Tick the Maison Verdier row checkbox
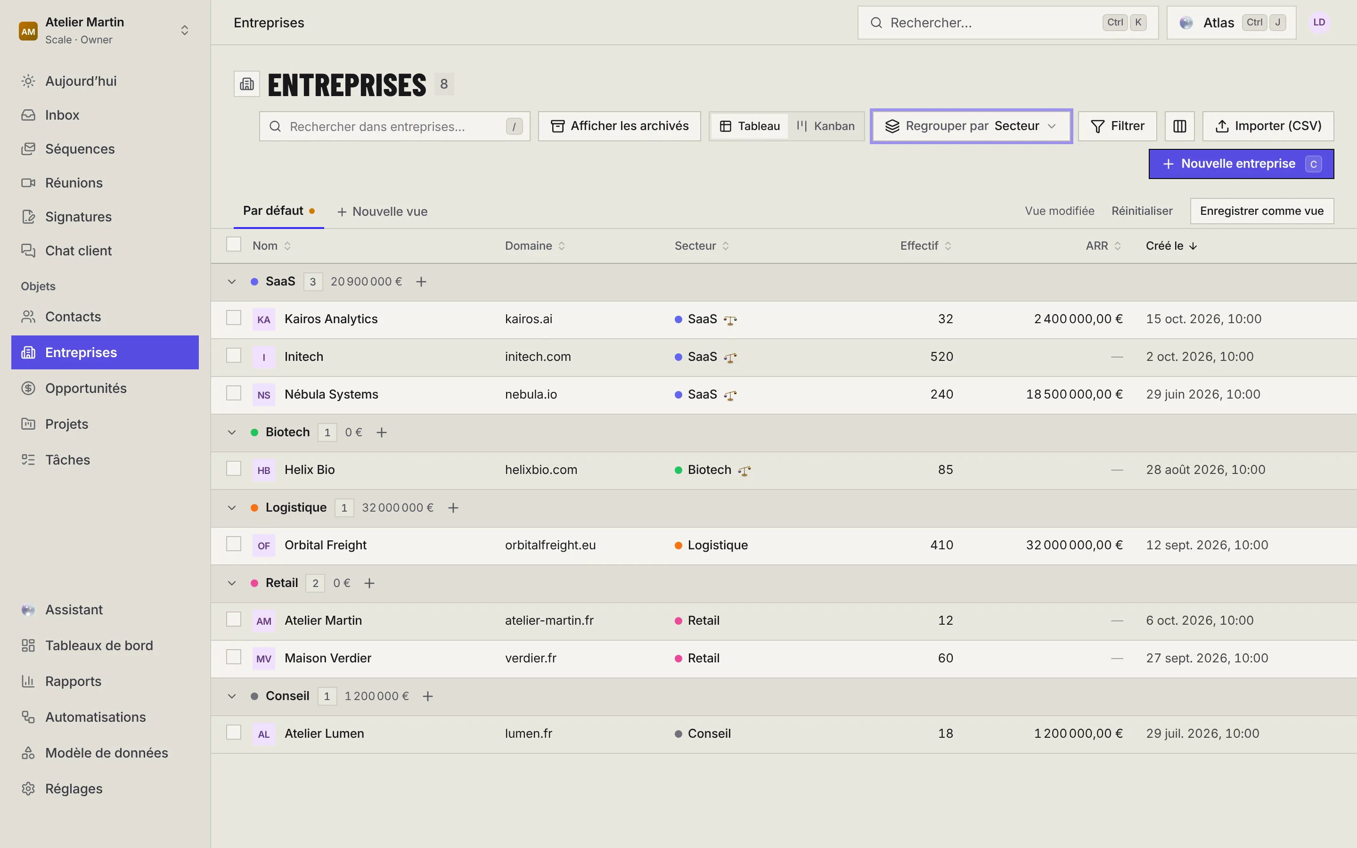Viewport: 1357px width, 848px height. (233, 657)
